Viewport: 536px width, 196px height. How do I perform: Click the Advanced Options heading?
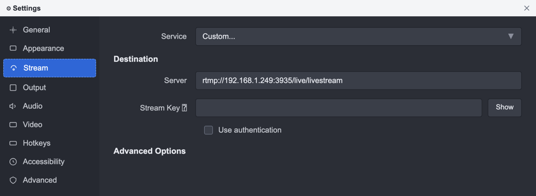click(150, 151)
